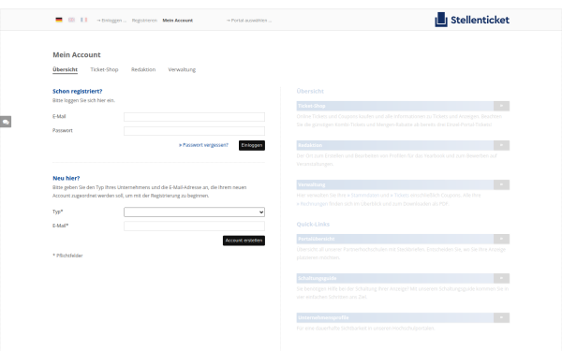Screen dimensions: 562x351
Task: Click the Stellenticket logo
Action: [x=472, y=20]
